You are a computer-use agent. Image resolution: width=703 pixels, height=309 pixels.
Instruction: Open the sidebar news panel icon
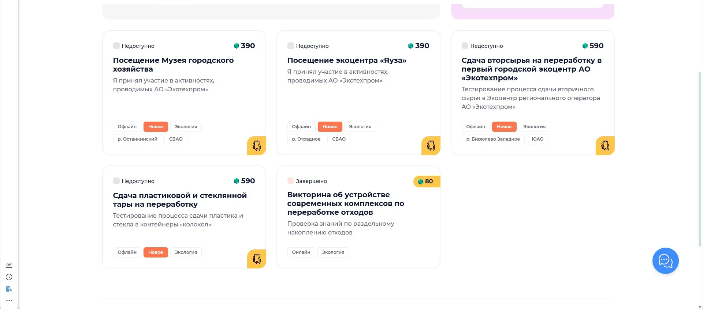[x=9, y=266]
